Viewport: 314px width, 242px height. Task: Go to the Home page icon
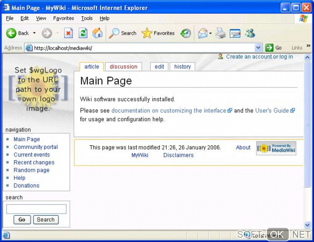click(x=98, y=33)
